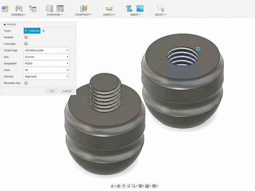Click the 'Class' label text
This screenshot has height=191, width=255.
coord(7,70)
